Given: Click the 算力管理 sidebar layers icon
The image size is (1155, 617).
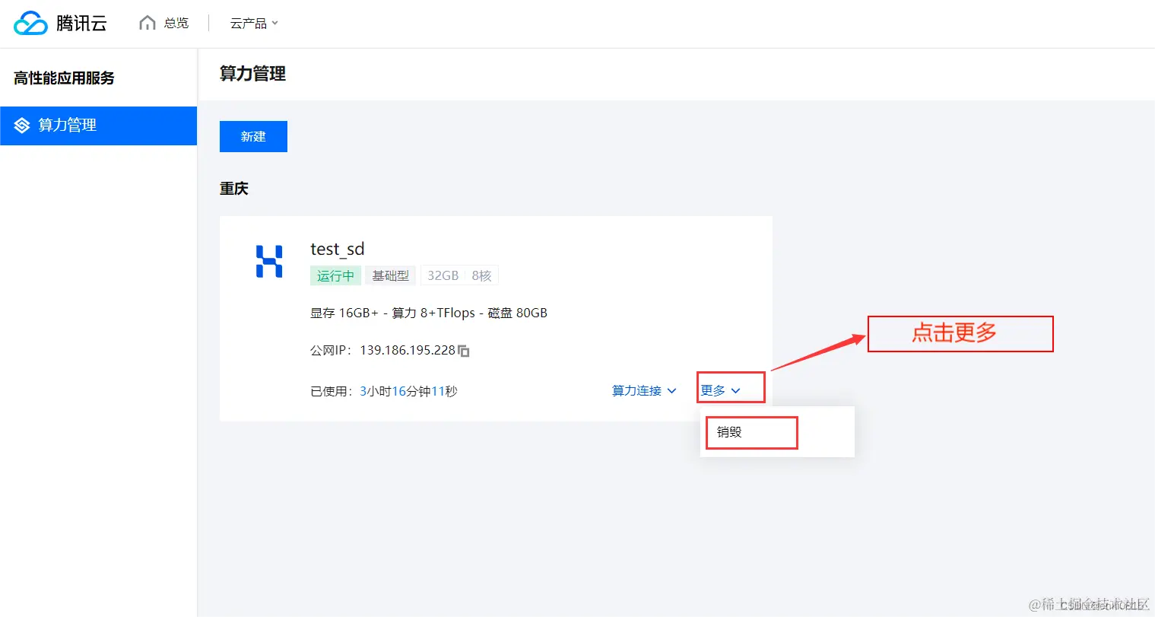Looking at the screenshot, I should coord(22,126).
